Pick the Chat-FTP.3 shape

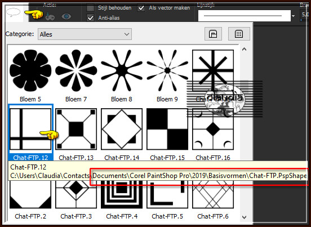(76, 195)
